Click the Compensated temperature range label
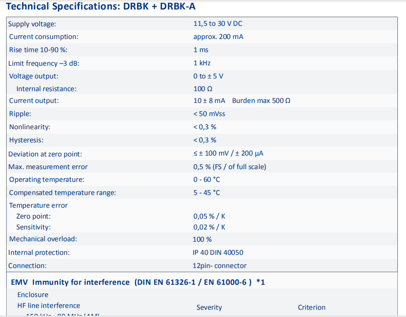 click(x=63, y=193)
